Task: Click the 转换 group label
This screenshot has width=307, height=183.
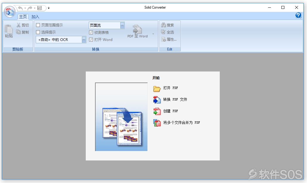Action: click(x=96, y=49)
